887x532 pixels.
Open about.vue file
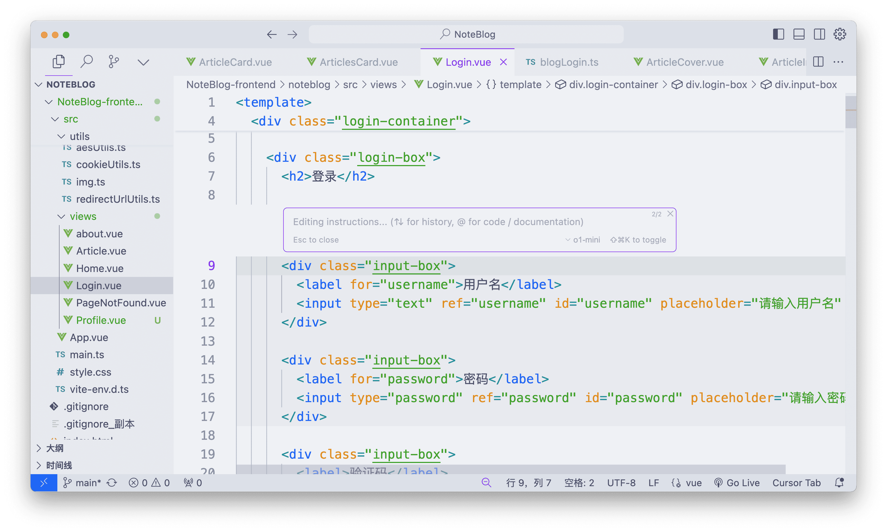(102, 234)
